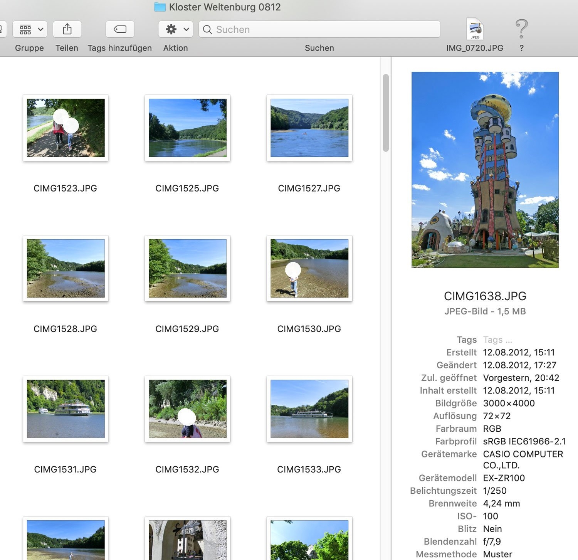
Task: Select the CIMG1527.JPG river photo
Action: (x=309, y=128)
